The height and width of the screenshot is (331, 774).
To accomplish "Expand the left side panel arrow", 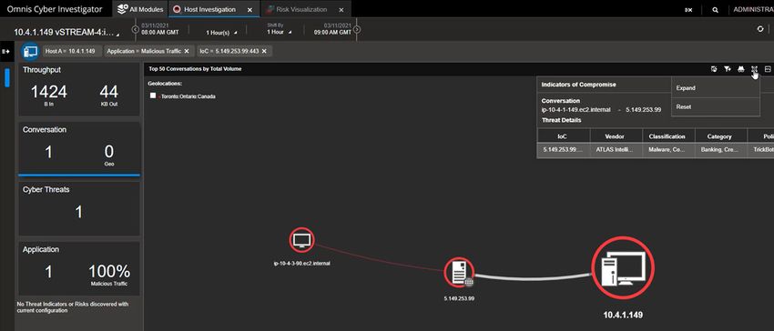I will [6, 51].
